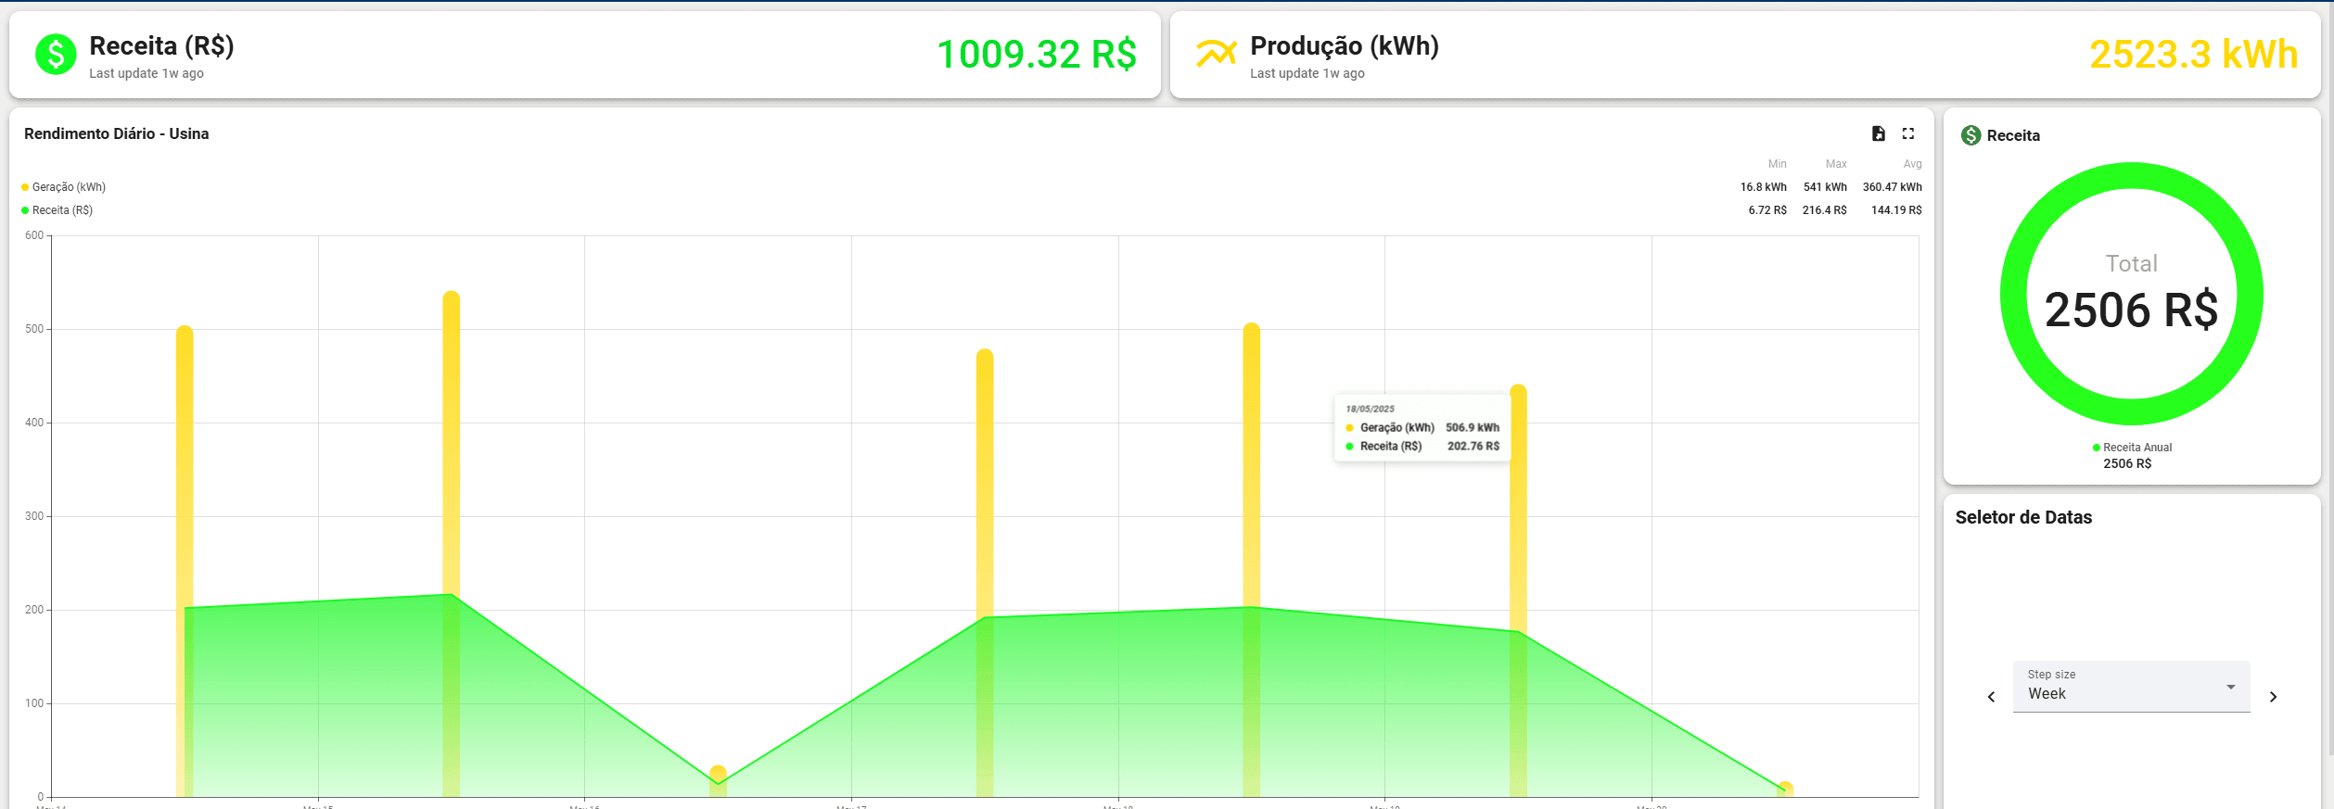Click small dollar icon beside Receita doughnut title
Viewport: 2334px width, 809px height.
[x=1971, y=135]
